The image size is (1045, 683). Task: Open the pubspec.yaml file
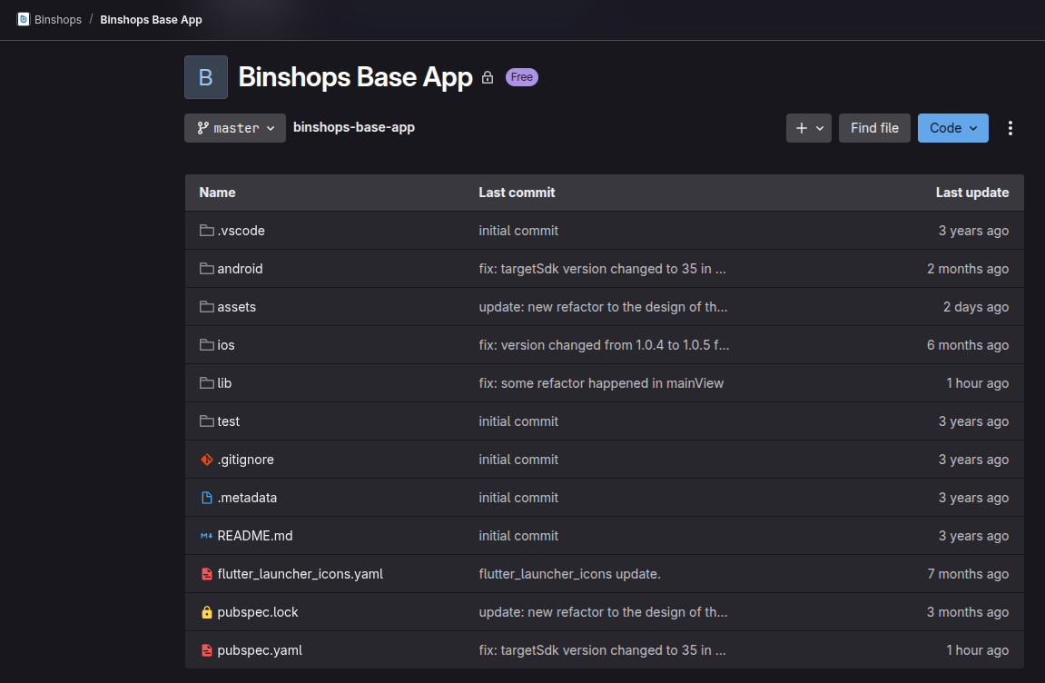(x=260, y=650)
